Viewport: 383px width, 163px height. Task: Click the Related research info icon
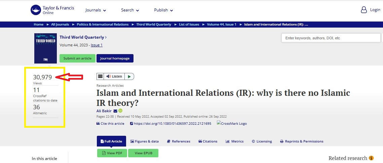click(371, 158)
